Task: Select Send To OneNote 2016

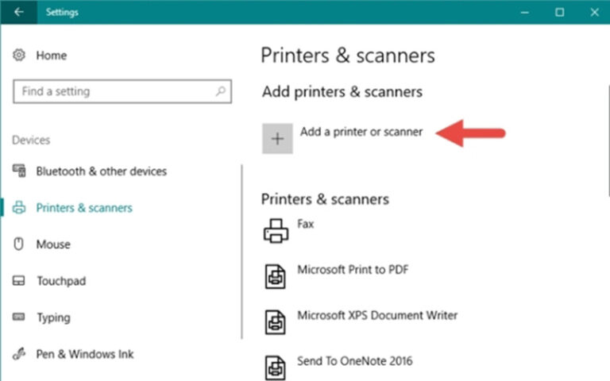Action: [355, 361]
